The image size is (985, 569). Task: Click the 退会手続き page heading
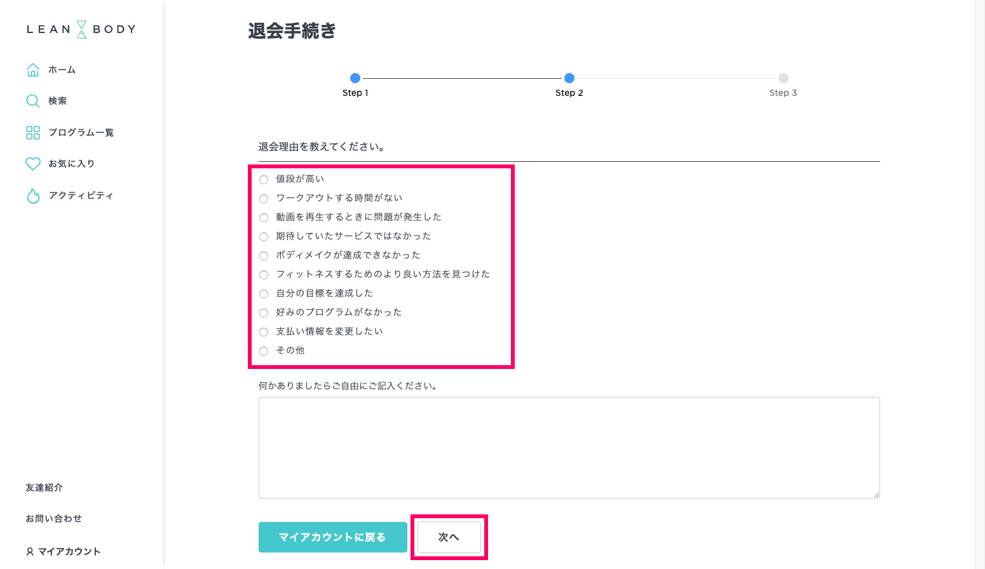(x=292, y=30)
